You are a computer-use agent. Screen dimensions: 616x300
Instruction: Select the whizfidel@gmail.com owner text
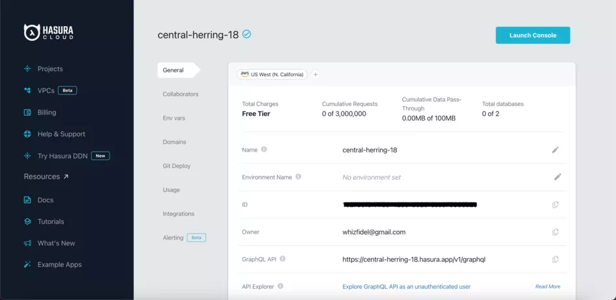tap(374, 232)
